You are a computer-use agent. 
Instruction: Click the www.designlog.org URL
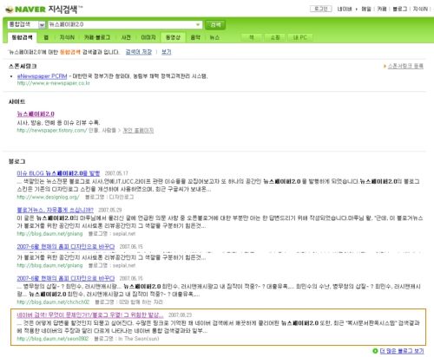click(x=48, y=197)
